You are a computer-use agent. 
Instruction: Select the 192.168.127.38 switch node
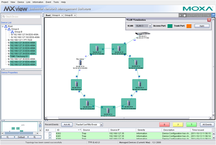[x=119, y=49]
